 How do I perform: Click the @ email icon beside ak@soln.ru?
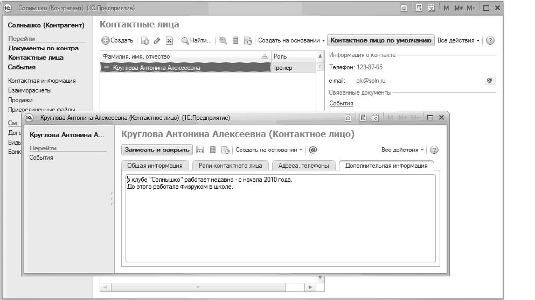(490, 80)
